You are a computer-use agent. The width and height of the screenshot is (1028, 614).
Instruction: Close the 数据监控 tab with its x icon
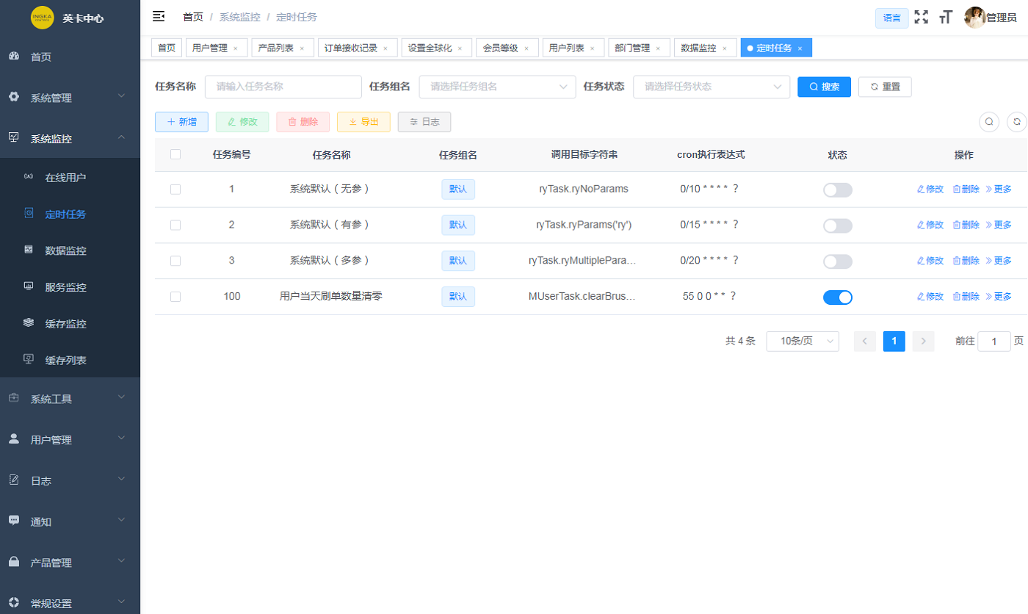point(724,48)
